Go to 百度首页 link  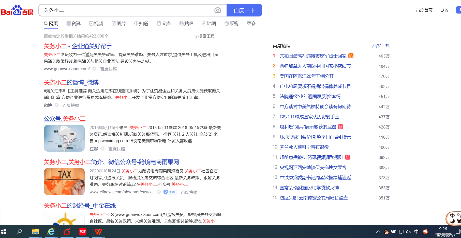(x=424, y=10)
